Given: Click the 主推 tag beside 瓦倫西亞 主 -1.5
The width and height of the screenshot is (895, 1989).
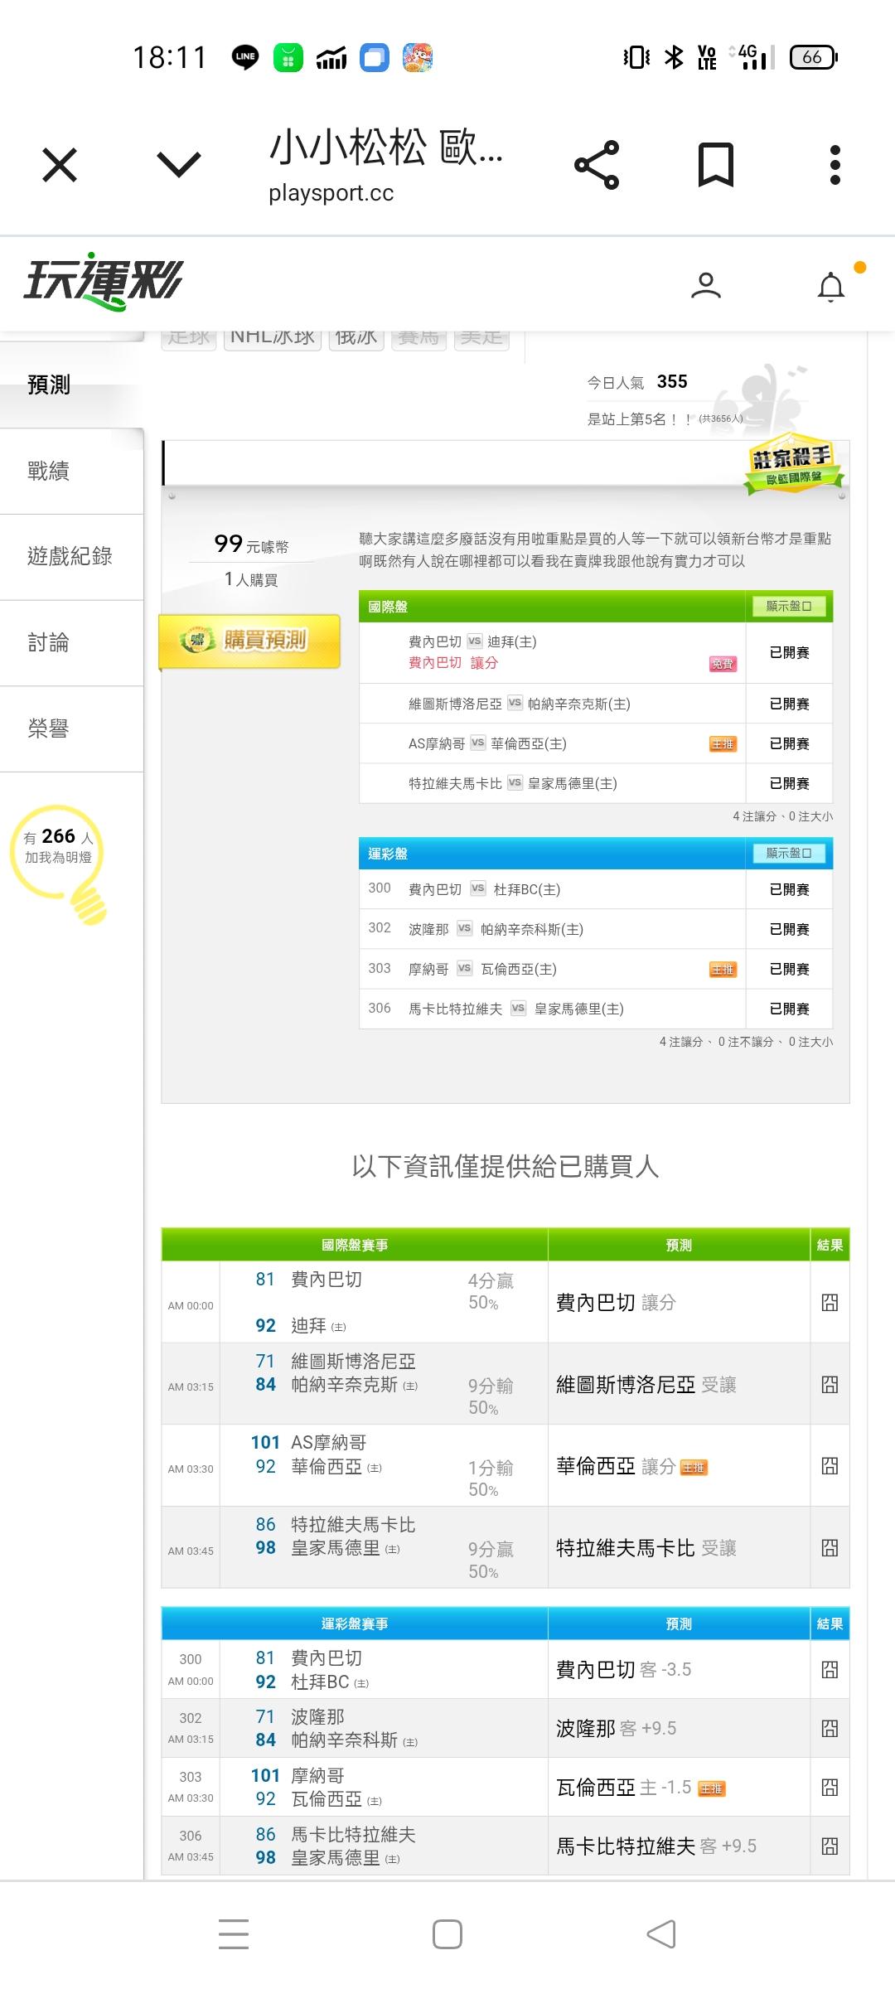Looking at the screenshot, I should click(x=711, y=1789).
